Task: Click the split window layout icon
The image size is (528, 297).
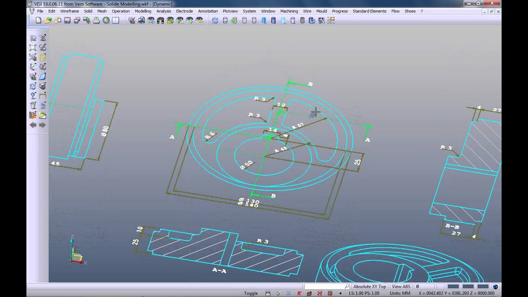Action: click(x=115, y=20)
